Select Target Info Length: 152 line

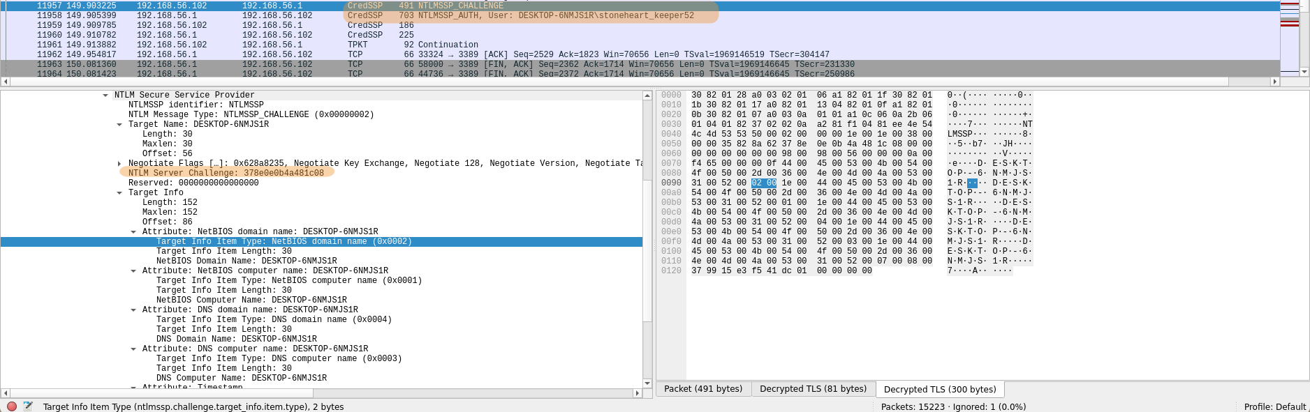click(x=170, y=203)
